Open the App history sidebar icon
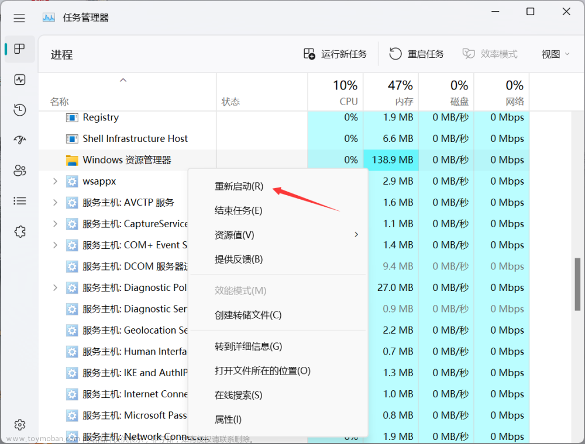Image resolution: width=585 pixels, height=444 pixels. (20, 110)
